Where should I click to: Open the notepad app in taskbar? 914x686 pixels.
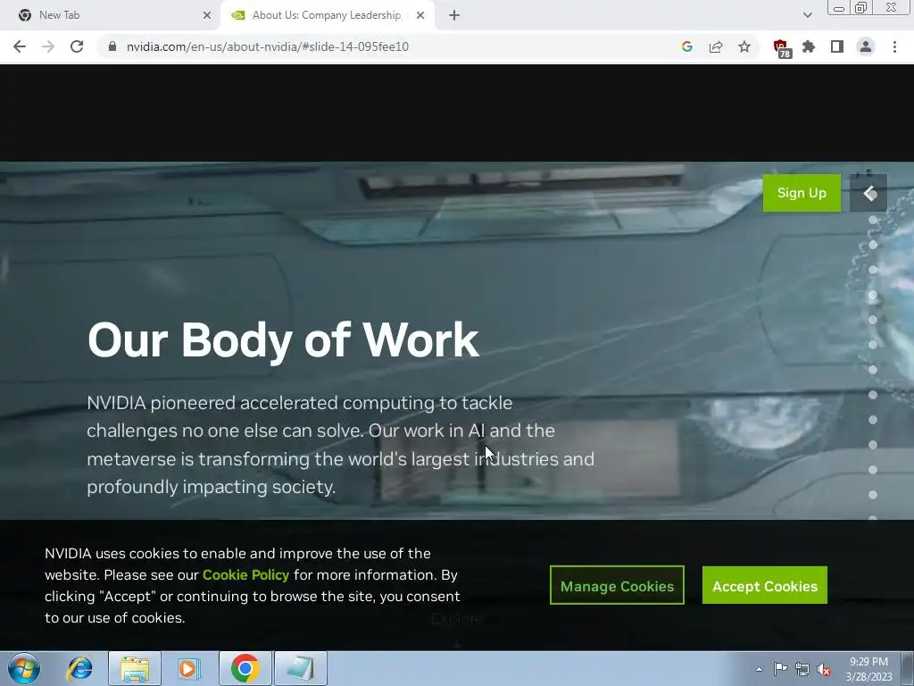point(301,668)
